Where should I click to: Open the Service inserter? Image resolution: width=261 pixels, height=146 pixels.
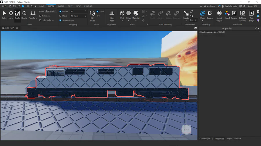(x=234, y=15)
